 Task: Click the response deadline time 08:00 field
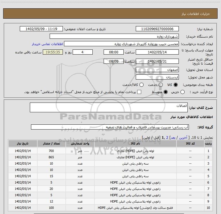(114, 52)
